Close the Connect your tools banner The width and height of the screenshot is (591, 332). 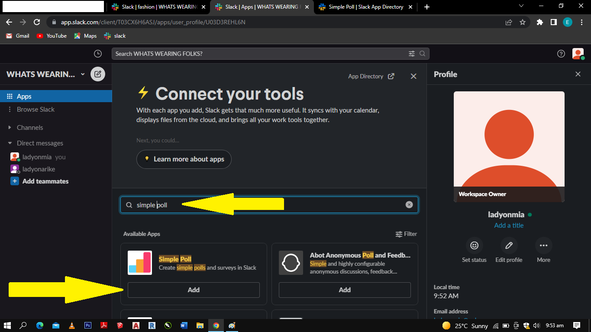point(413,76)
